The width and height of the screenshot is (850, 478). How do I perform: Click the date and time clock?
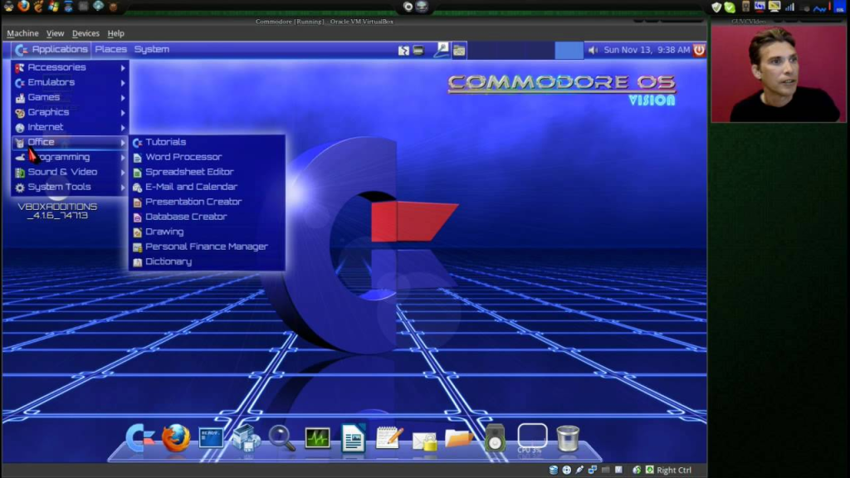647,50
